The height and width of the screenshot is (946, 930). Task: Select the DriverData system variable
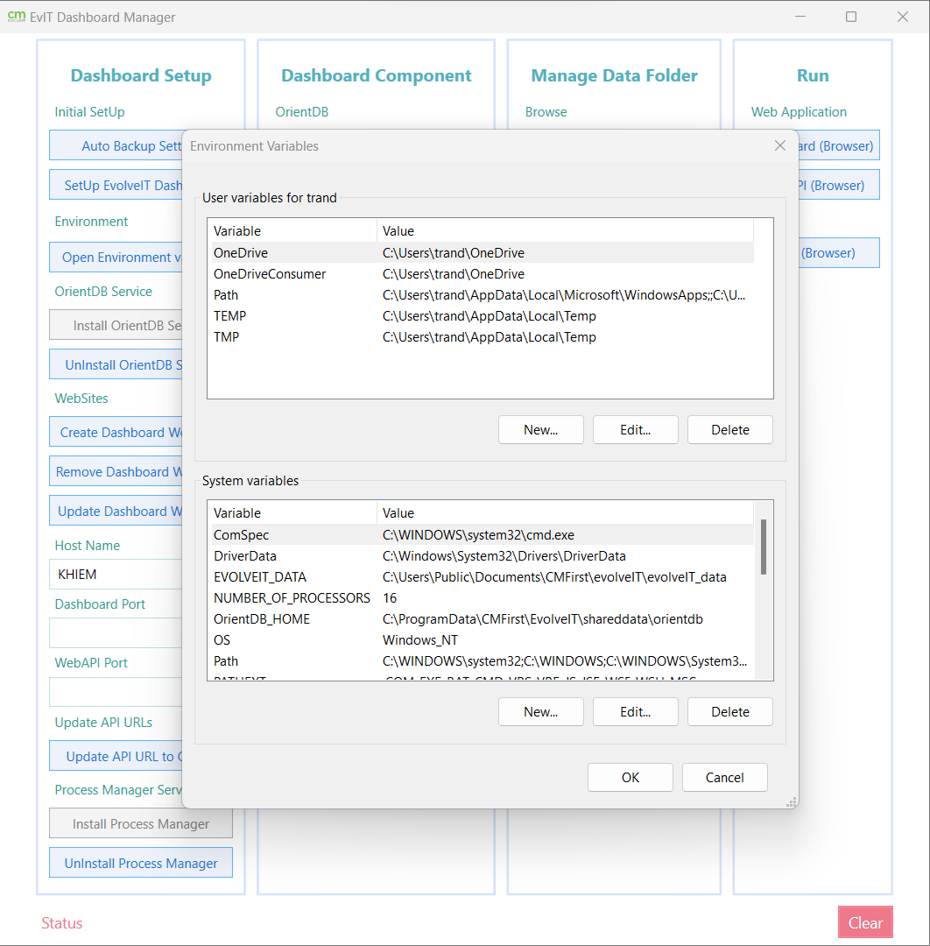click(x=481, y=556)
